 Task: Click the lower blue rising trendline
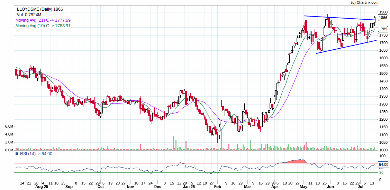[x=346, y=47]
